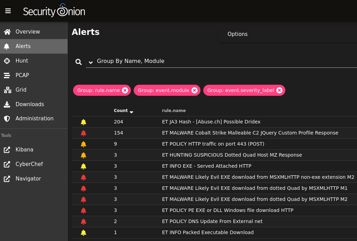This screenshot has height=241, width=357.
Task: Click the Hunt crosshair icon
Action: pos(7,61)
